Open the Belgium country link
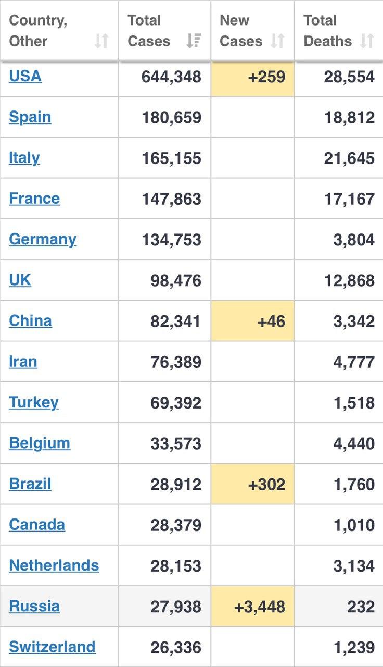The width and height of the screenshot is (383, 667). tap(40, 443)
